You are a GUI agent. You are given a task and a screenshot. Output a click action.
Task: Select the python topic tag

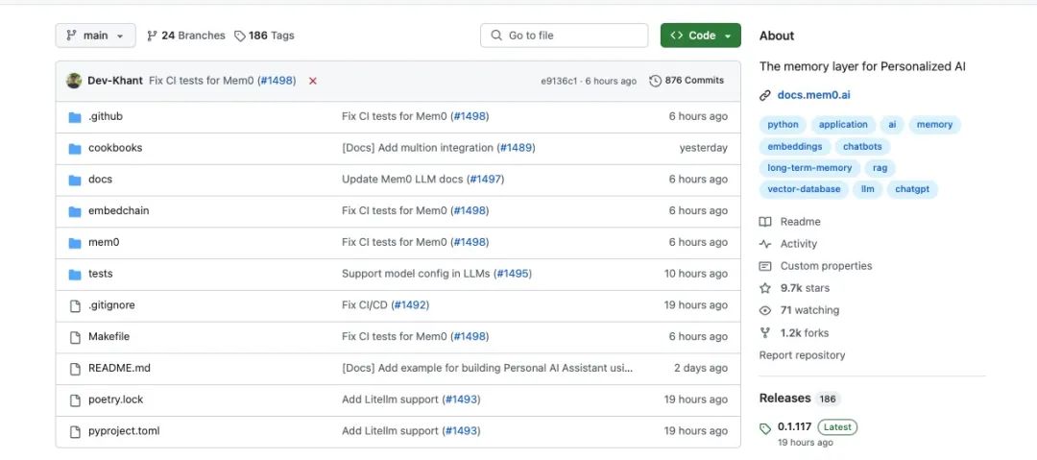[x=784, y=125]
